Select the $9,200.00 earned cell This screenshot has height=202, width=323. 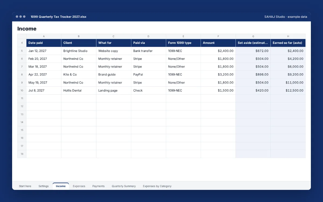(288, 75)
